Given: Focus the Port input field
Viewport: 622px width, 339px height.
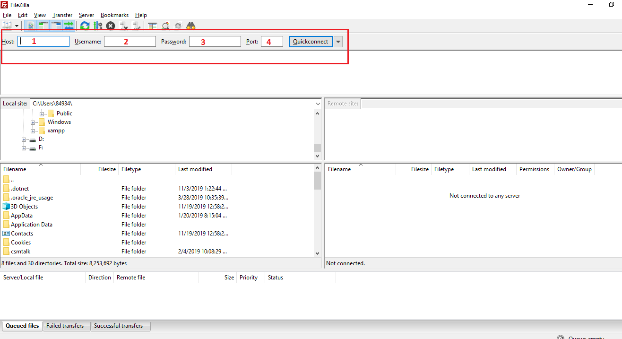Looking at the screenshot, I should point(272,42).
